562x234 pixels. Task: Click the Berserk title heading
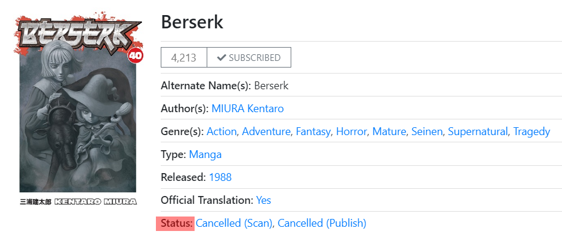(192, 22)
